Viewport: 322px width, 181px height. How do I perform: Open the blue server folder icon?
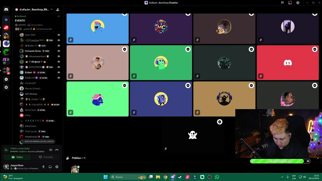(6, 20)
